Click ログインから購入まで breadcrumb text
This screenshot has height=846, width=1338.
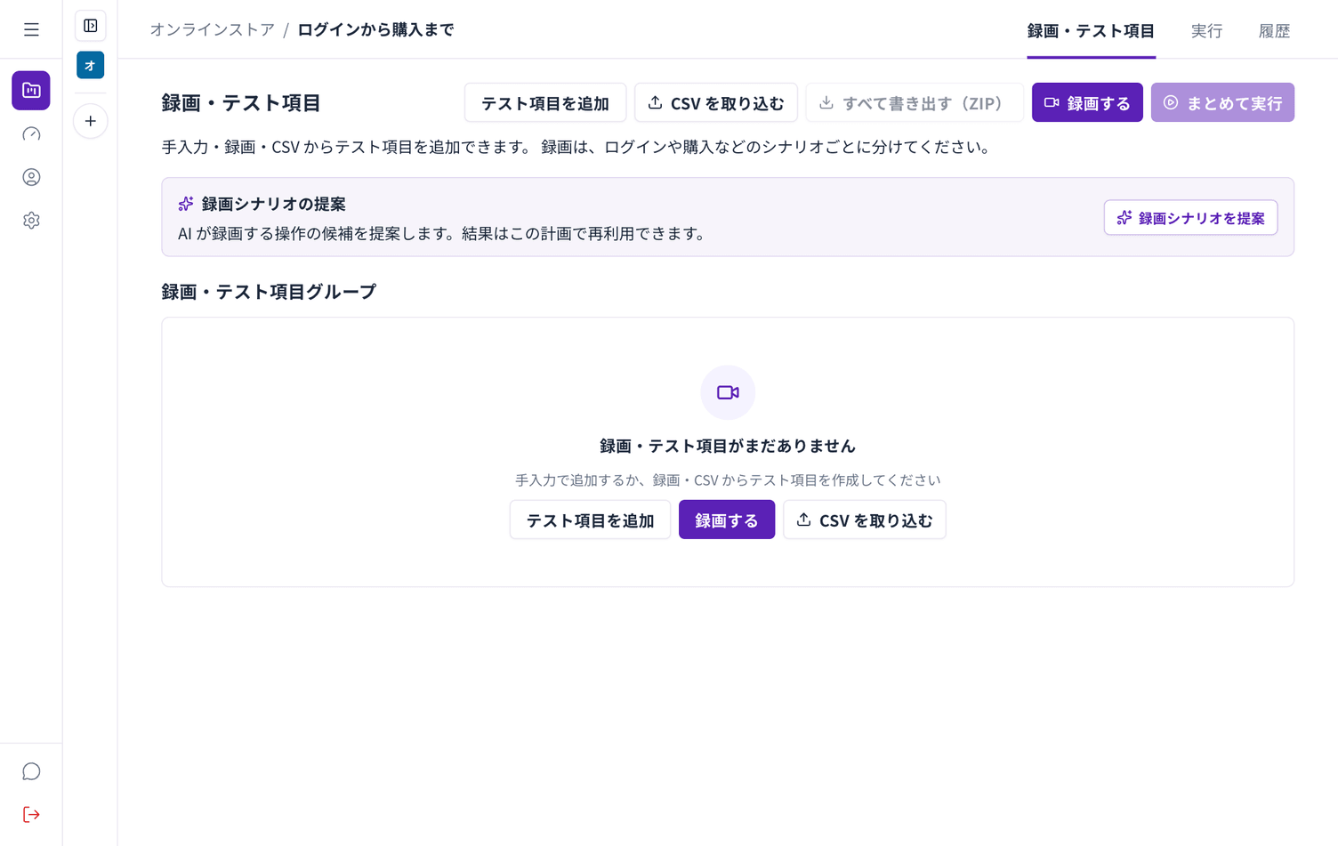pos(375,29)
